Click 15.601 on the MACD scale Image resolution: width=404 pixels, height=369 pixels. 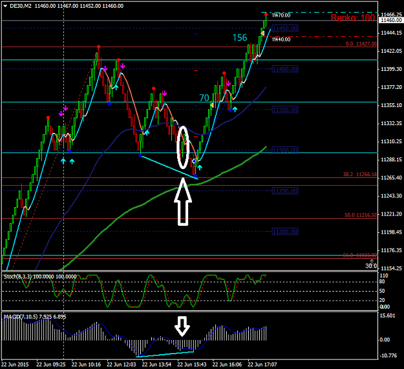(387, 315)
